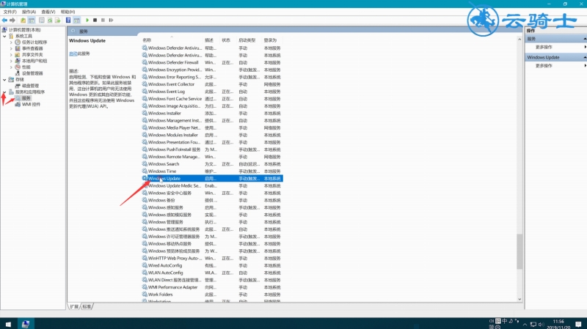This screenshot has width=587, height=329.
Task: Open 更多操作 under Windows Update section
Action: click(x=544, y=66)
